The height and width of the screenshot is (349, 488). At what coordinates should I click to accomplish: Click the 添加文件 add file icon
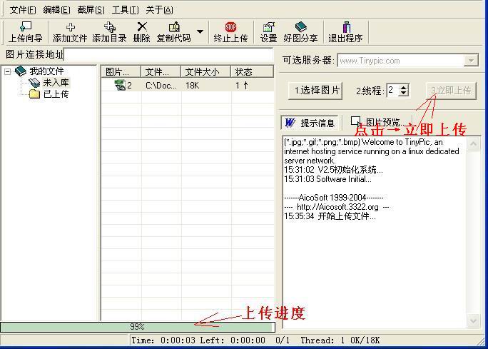[x=70, y=32]
